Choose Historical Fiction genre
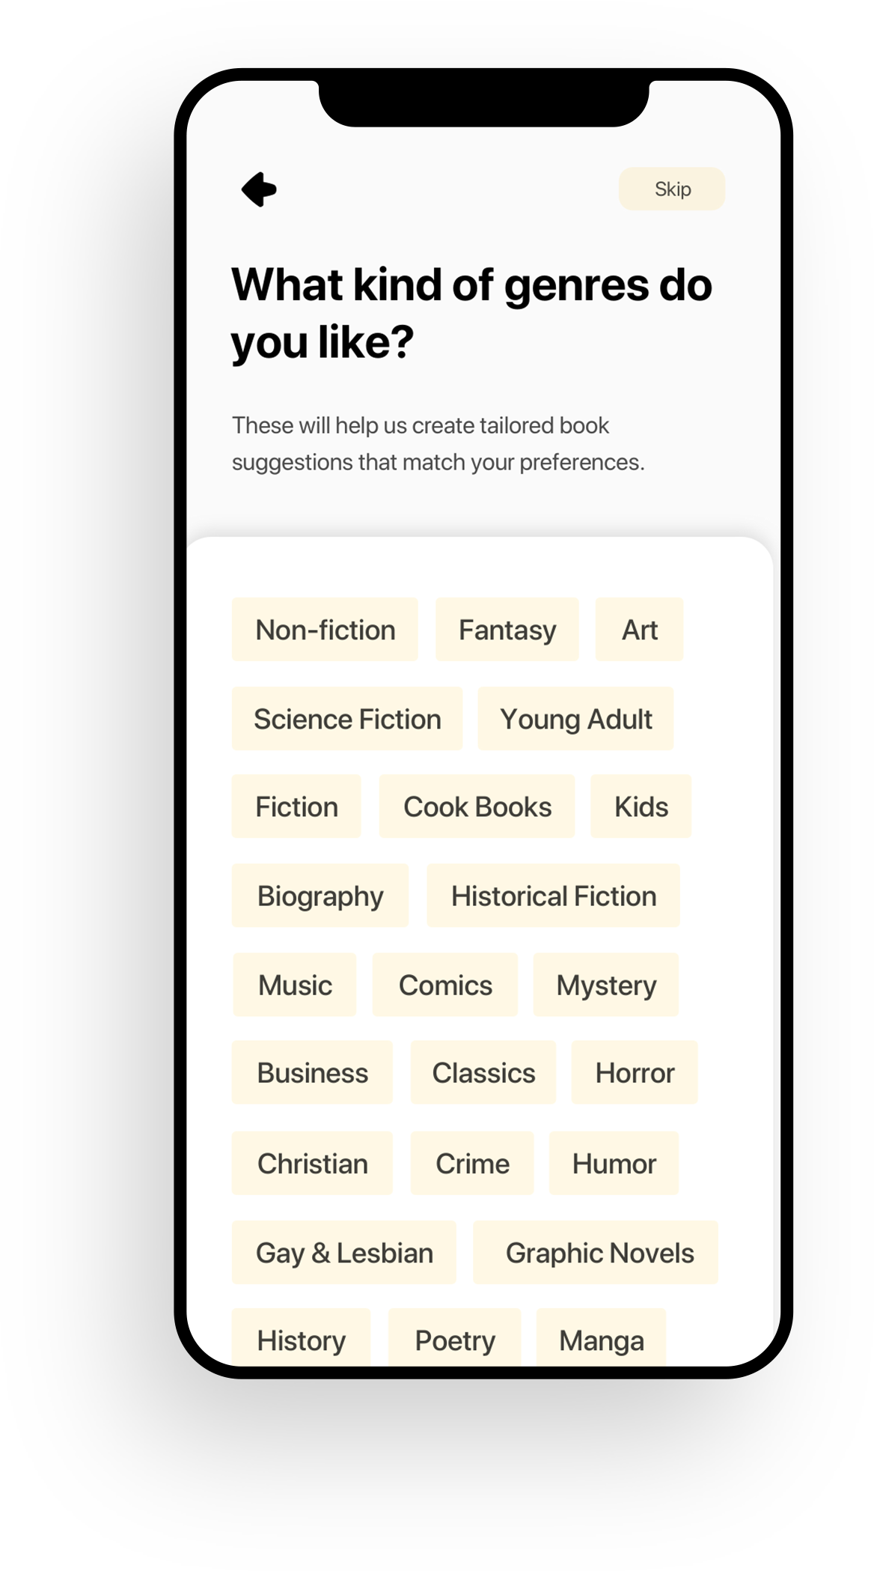This screenshot has width=874, height=1571. [554, 896]
